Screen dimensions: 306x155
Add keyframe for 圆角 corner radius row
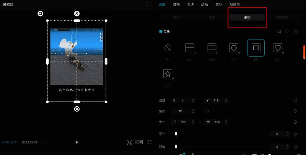295,147
